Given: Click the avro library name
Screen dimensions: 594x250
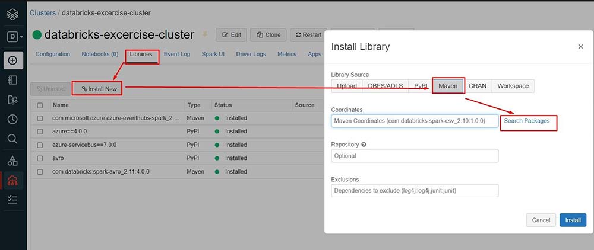Looking at the screenshot, I should 58,158.
